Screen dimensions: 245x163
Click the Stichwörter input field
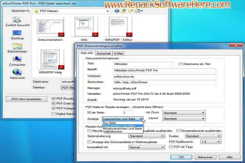(x=164, y=83)
